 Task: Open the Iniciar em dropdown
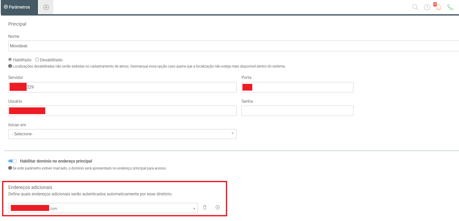coord(122,134)
